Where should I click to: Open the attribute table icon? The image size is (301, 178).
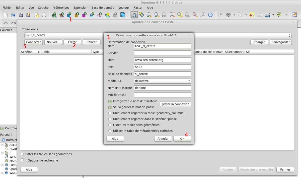[x=260, y=15]
